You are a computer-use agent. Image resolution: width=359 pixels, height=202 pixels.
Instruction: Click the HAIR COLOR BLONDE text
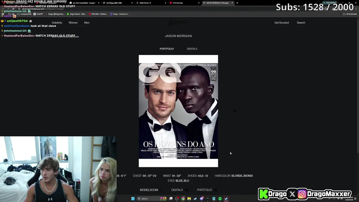click(234, 176)
